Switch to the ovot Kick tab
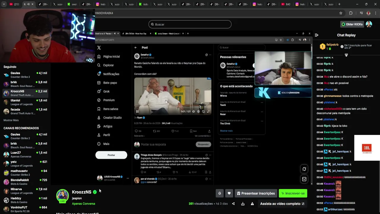 pyautogui.click(x=72, y=4)
